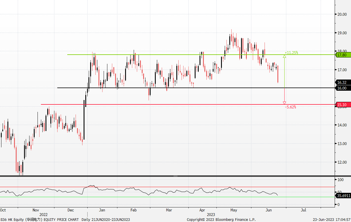This screenshot has width=351, height=222.
Task: Click the Jun month label
Action: (x=269, y=210)
